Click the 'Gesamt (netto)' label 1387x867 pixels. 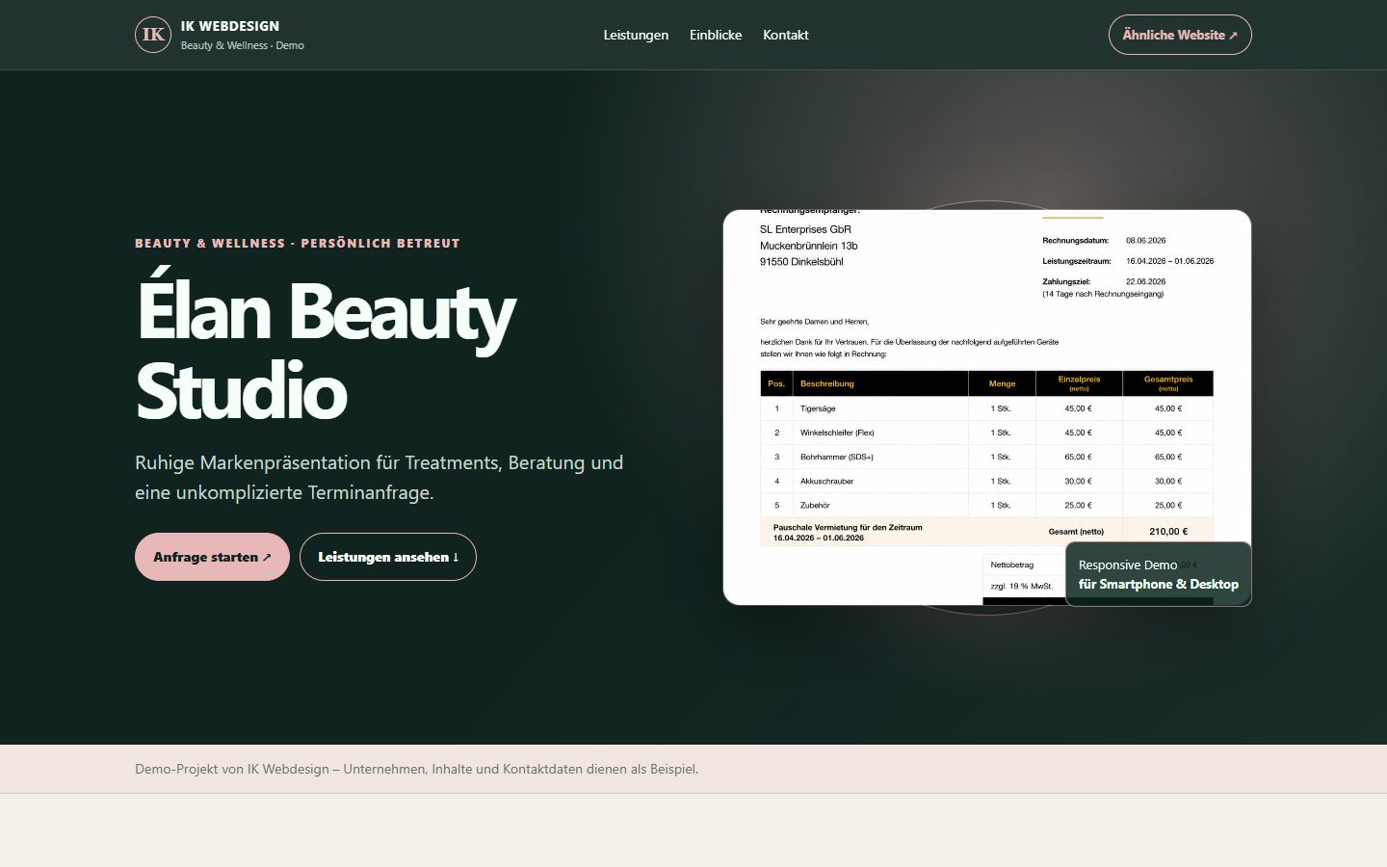[1076, 531]
